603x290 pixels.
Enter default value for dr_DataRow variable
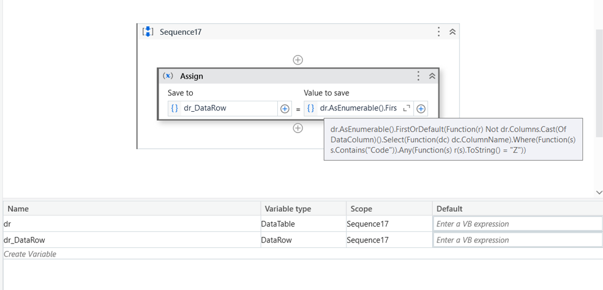[517, 240]
